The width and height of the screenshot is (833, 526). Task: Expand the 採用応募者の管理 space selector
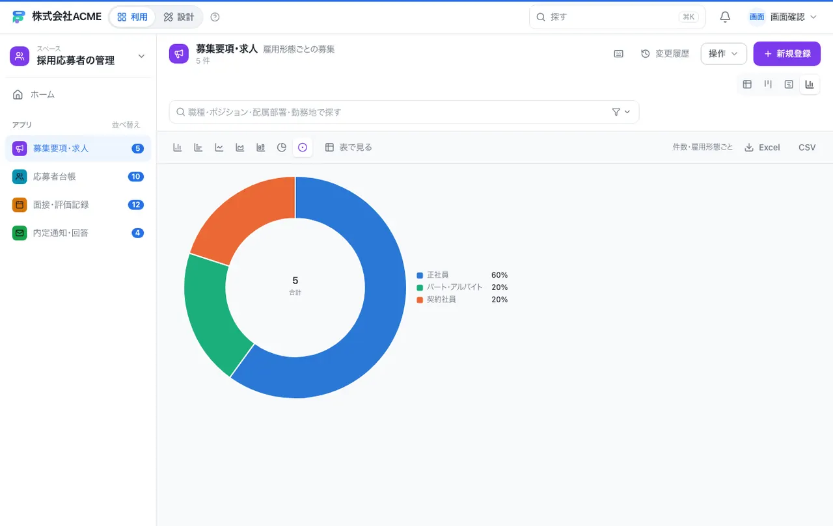[x=78, y=56]
